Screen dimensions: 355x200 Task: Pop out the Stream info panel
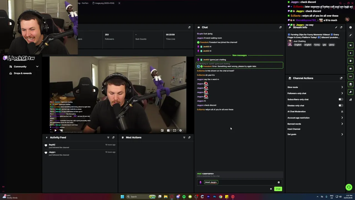pos(341,27)
